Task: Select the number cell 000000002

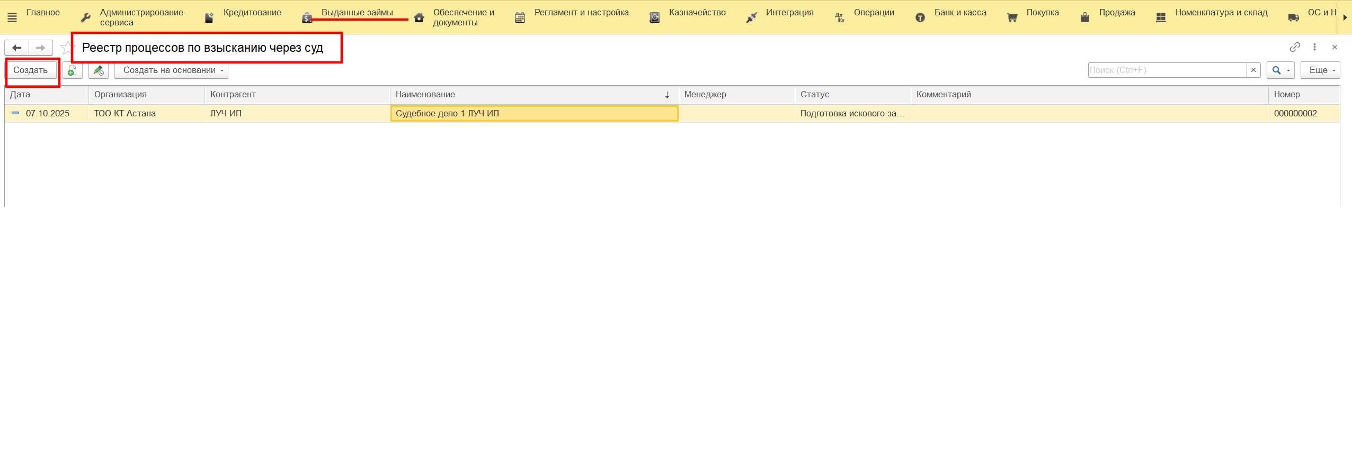Action: (1304, 114)
